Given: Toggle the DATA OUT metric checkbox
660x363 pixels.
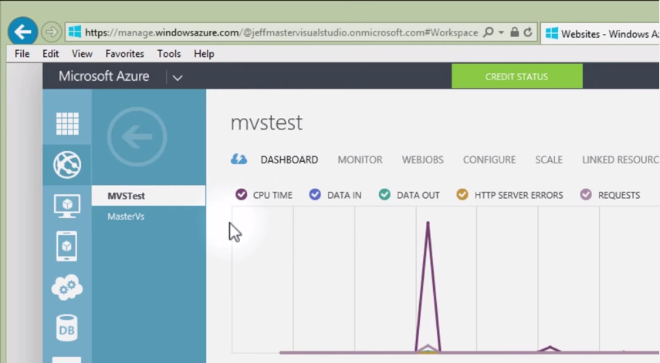Looking at the screenshot, I should click(x=384, y=194).
